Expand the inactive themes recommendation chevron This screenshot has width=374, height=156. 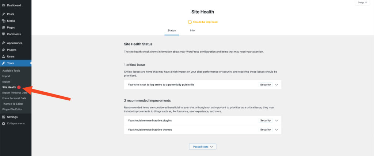pyautogui.click(x=276, y=129)
